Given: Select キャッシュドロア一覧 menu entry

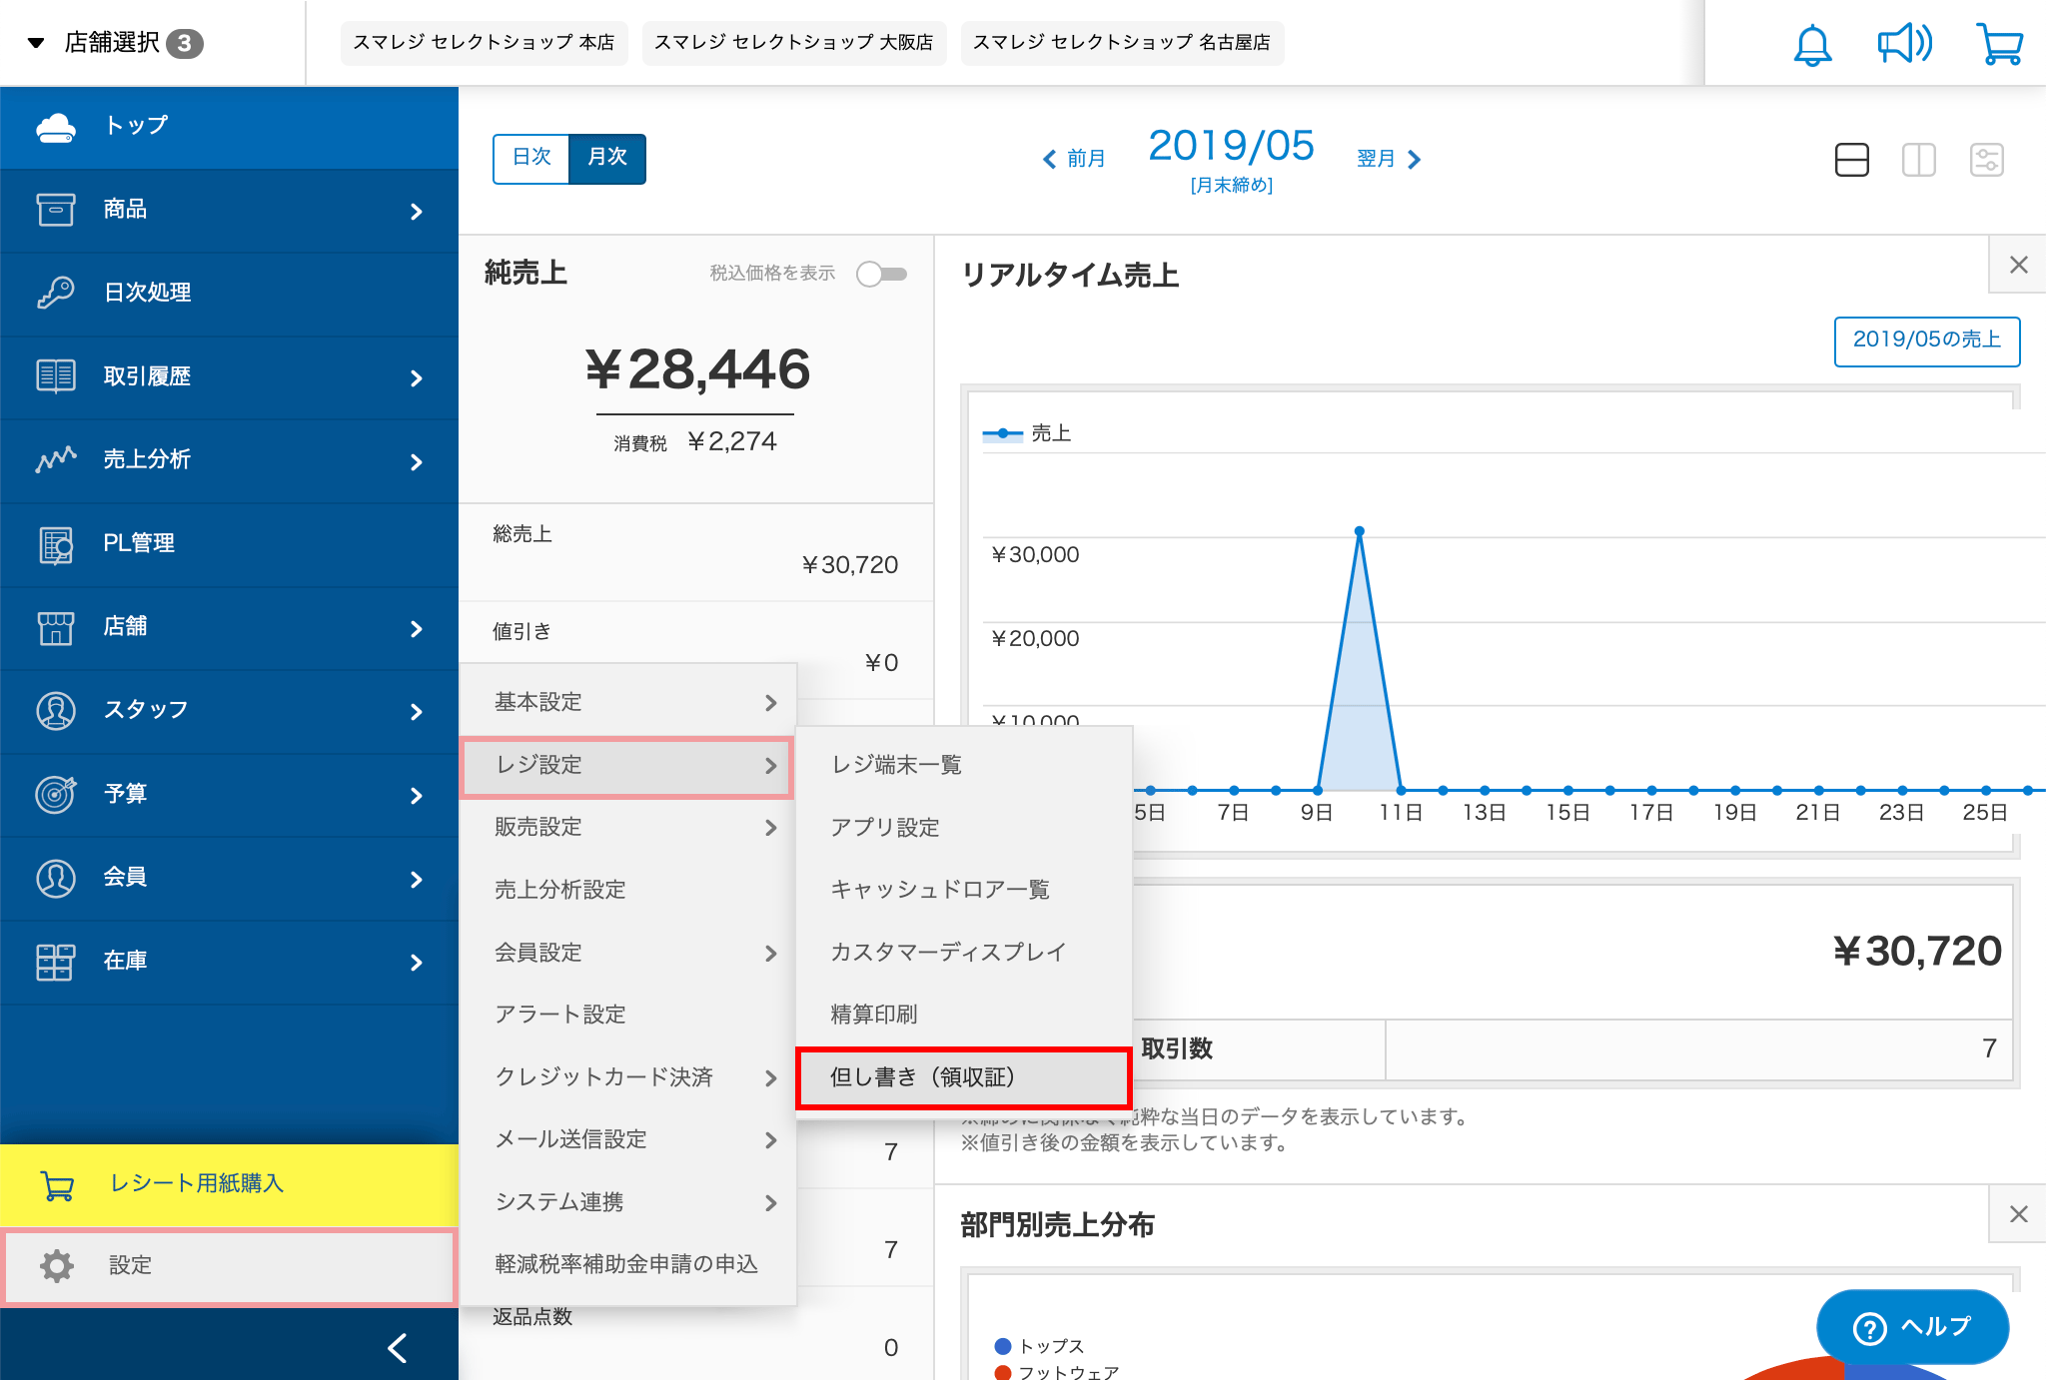Looking at the screenshot, I should [964, 889].
